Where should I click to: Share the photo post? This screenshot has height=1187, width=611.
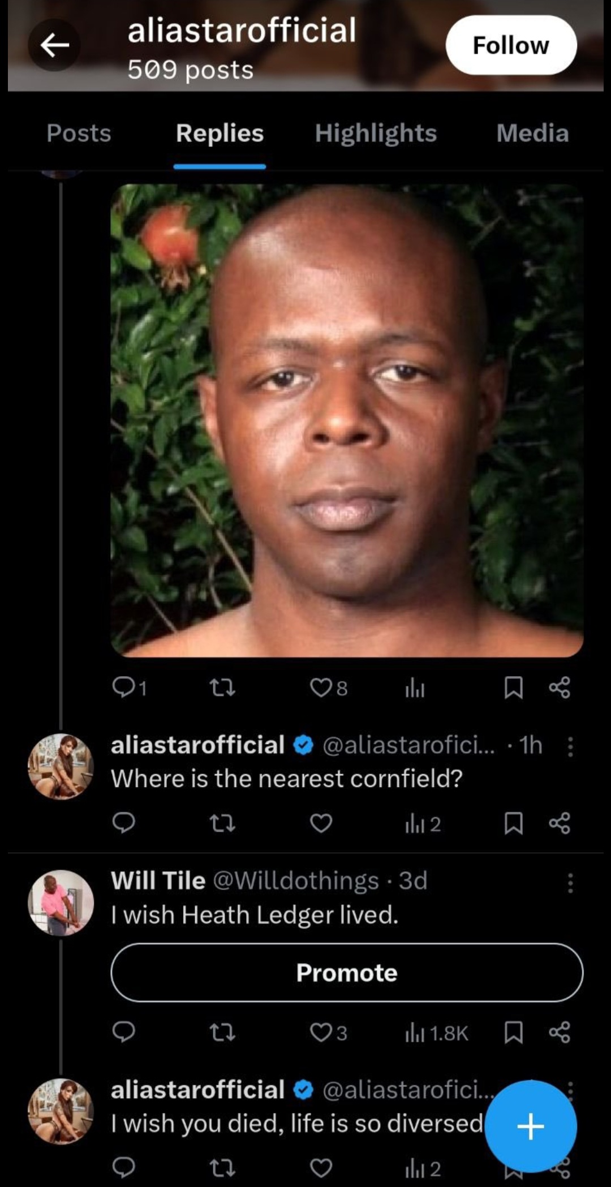(x=560, y=687)
